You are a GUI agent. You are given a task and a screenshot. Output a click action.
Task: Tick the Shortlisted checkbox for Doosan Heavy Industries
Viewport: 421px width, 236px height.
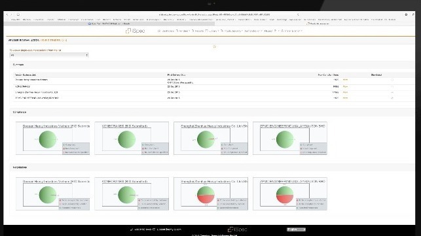point(392,80)
